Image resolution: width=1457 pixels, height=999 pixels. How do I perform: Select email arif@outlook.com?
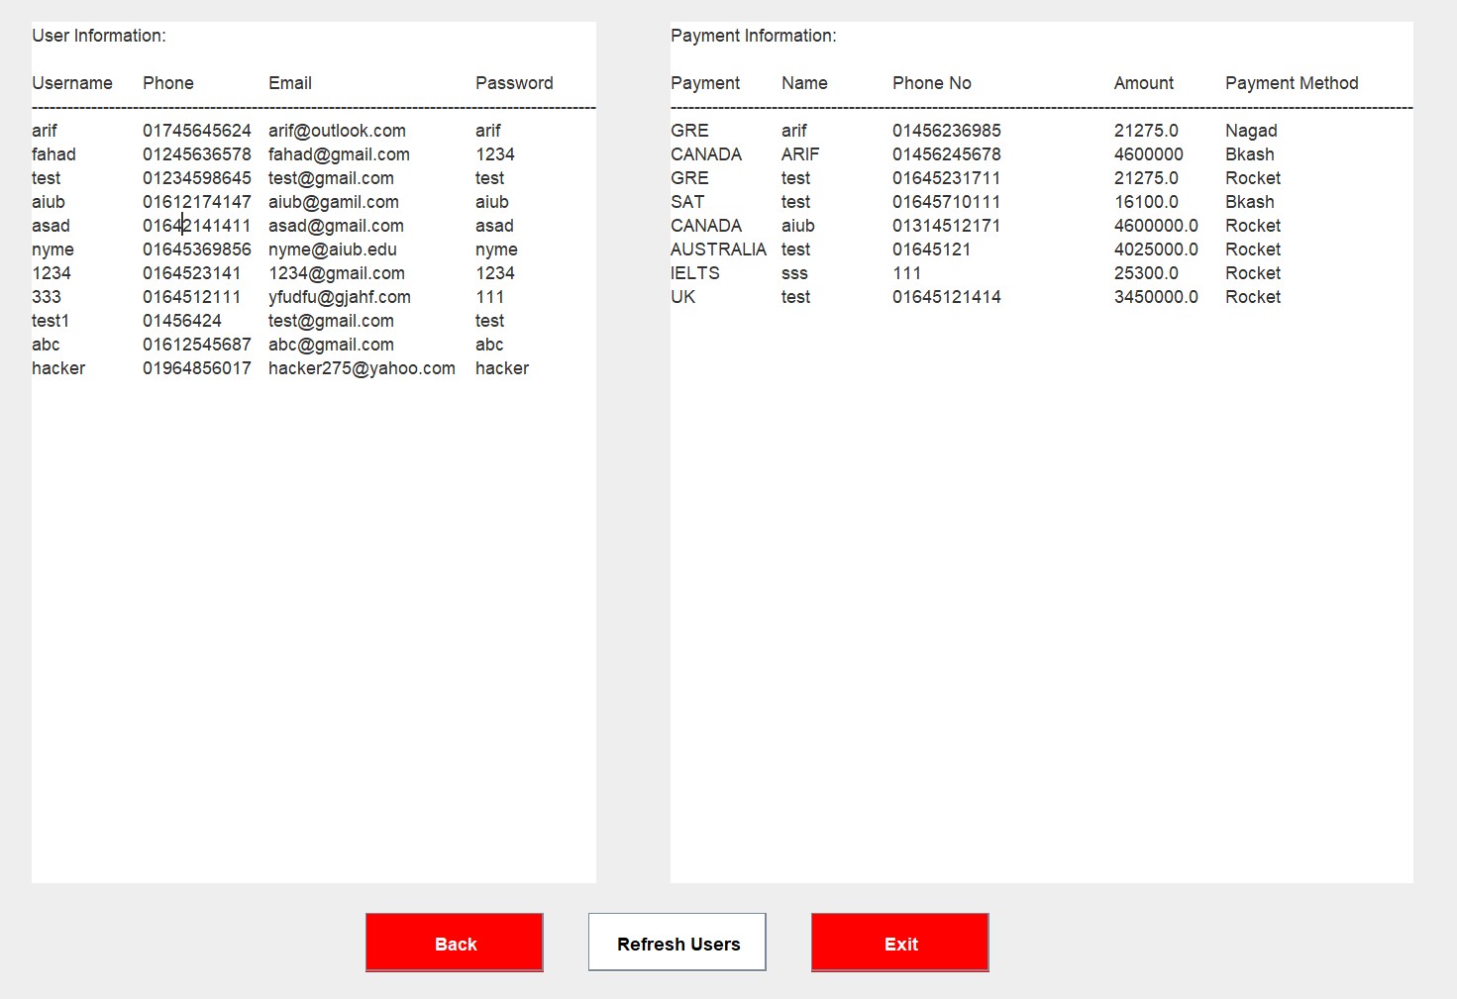pyautogui.click(x=337, y=131)
